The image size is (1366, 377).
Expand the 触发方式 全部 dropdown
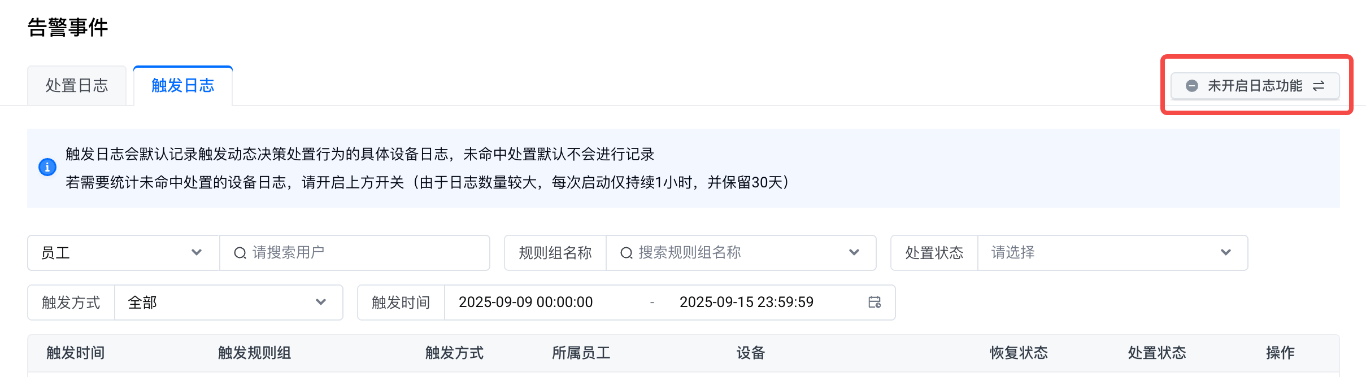coord(228,303)
